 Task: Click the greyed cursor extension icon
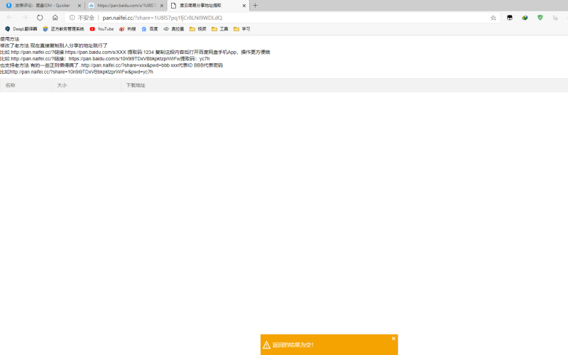555,18
